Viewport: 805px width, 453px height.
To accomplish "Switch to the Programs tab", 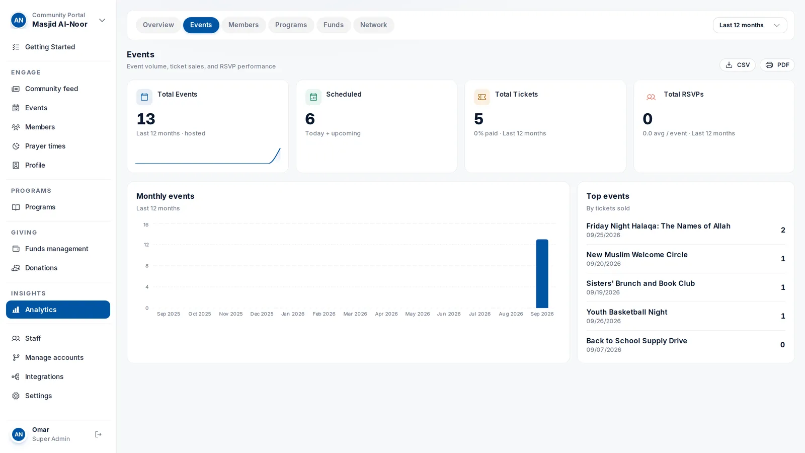I will 291,25.
